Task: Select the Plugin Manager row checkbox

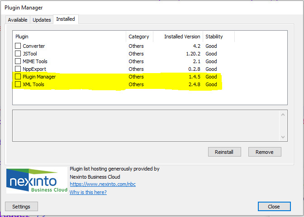Action: point(18,77)
